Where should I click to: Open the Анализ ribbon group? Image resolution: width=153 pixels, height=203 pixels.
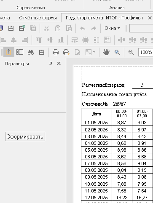point(117,8)
